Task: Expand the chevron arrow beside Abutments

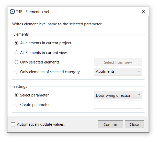Action: [x=139, y=71]
